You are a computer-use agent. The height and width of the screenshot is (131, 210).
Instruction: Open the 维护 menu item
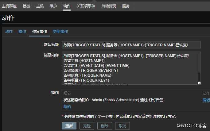53,6
